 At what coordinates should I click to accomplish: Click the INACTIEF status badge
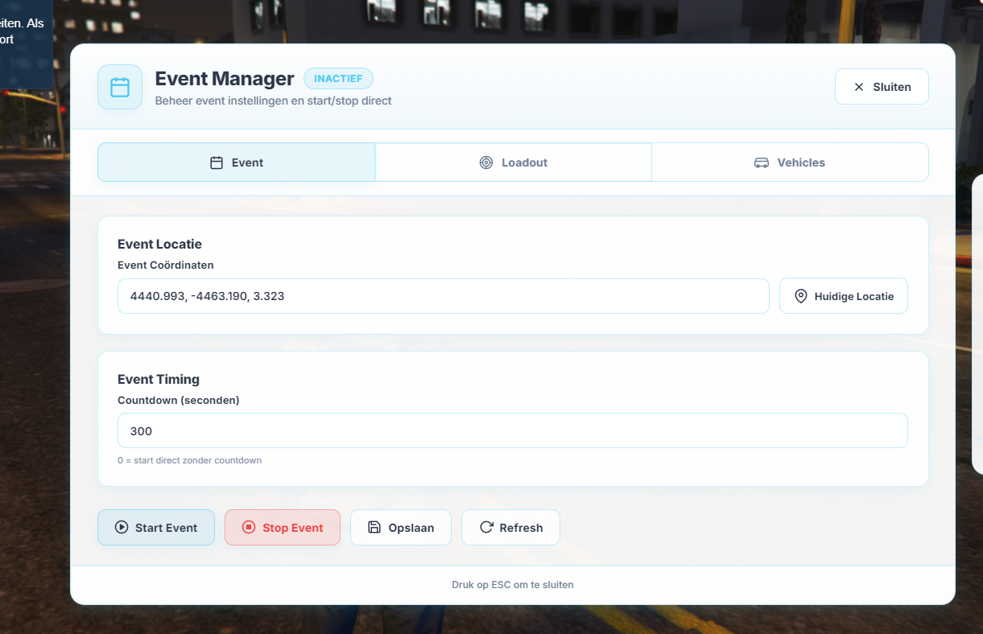338,79
